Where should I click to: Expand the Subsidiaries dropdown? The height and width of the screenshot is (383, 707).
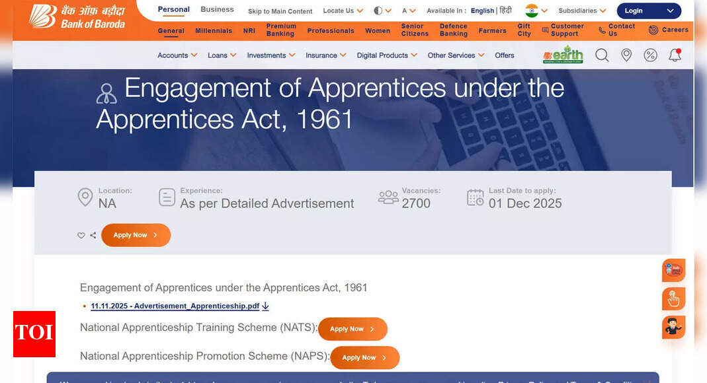click(578, 11)
